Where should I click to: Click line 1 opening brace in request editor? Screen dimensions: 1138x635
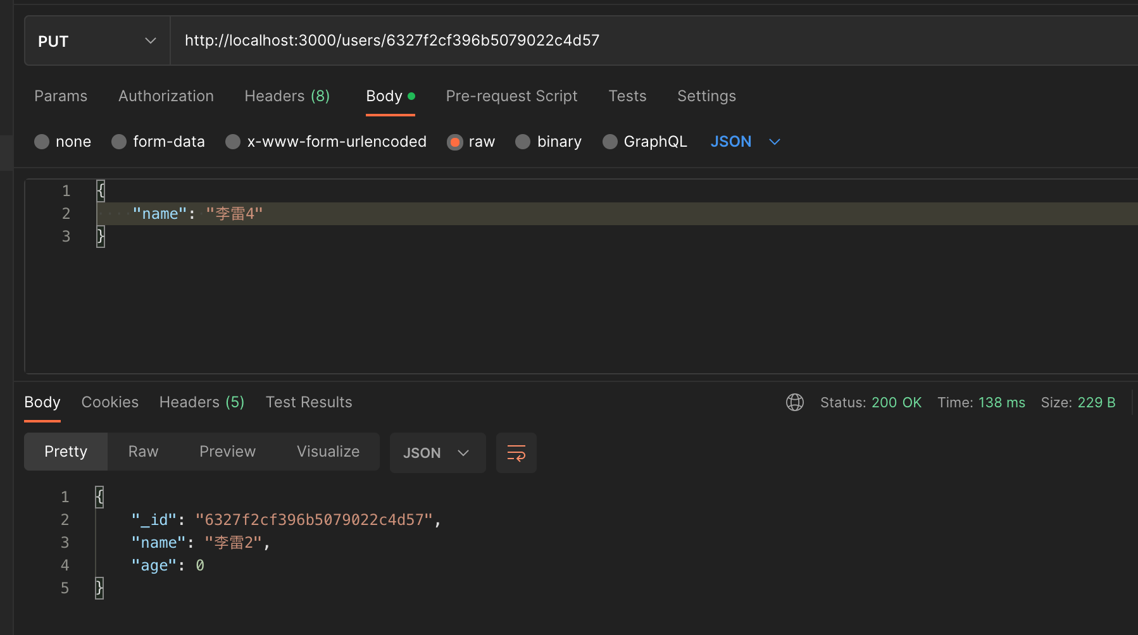pos(101,191)
